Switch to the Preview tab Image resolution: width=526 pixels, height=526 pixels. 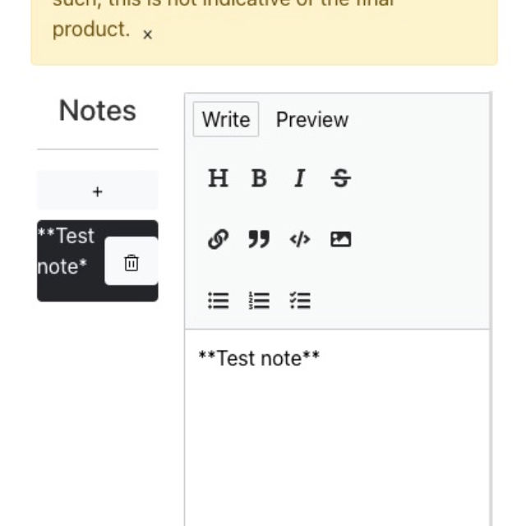point(312,119)
